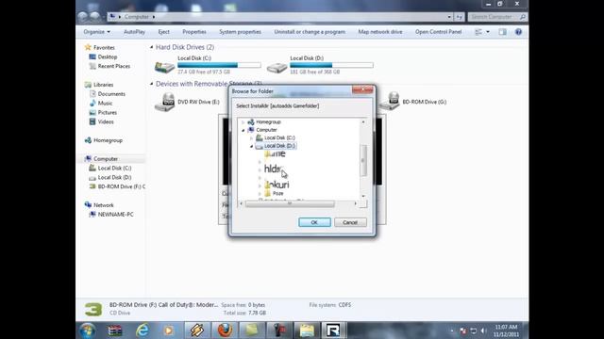Select Homegroup in the dialog tree
Image resolution: width=604 pixels, height=339 pixels.
[x=268, y=121]
